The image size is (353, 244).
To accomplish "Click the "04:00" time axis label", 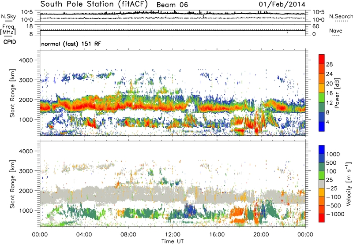I will pyautogui.click(x=84, y=235).
